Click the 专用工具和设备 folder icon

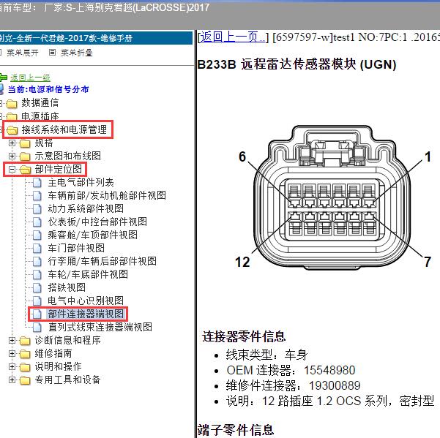pyautogui.click(x=25, y=380)
